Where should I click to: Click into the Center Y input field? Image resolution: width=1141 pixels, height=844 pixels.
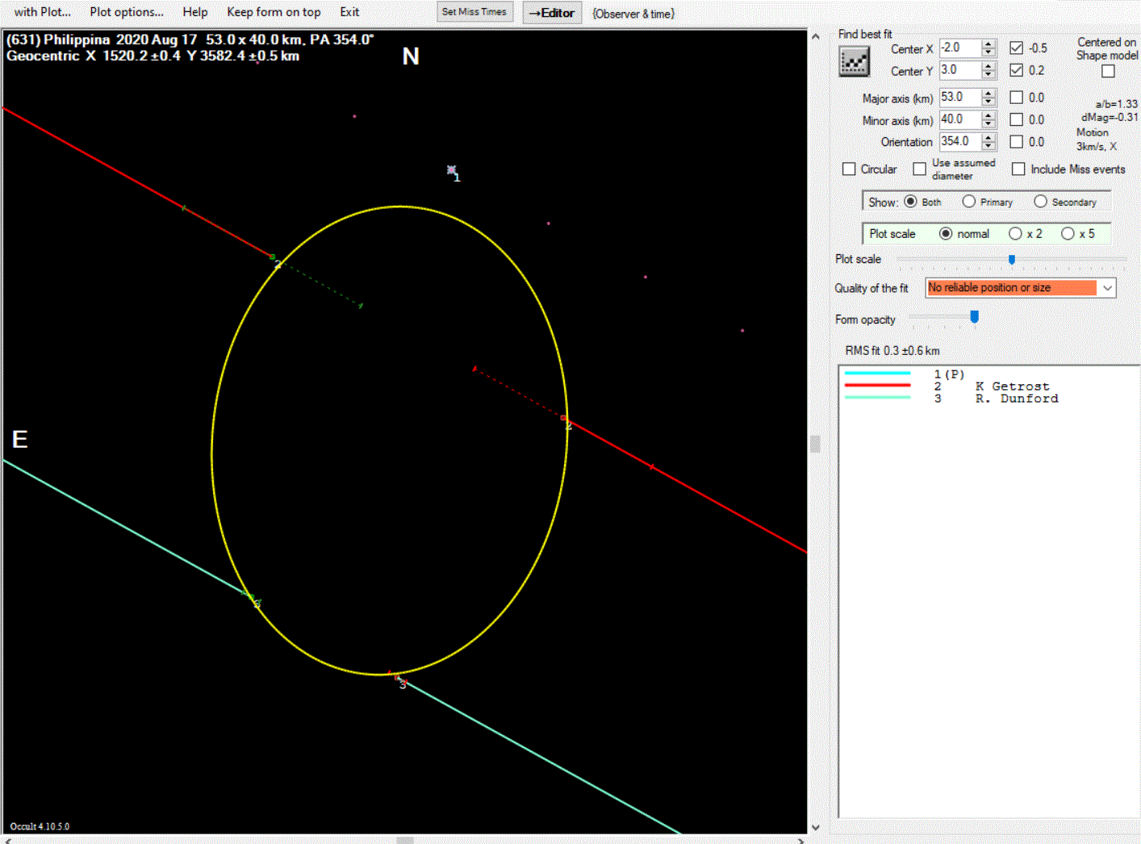959,70
